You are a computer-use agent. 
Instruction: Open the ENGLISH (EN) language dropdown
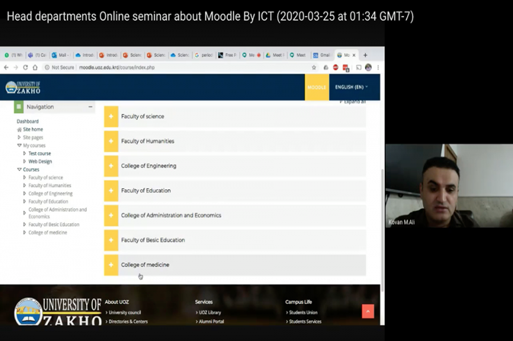click(x=351, y=87)
